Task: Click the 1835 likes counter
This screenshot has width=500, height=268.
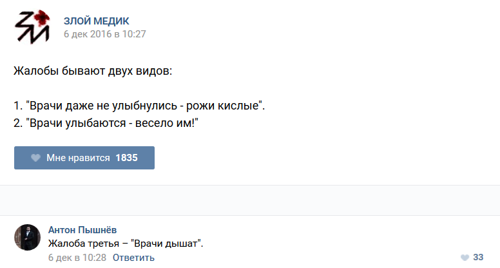Action: pos(126,158)
